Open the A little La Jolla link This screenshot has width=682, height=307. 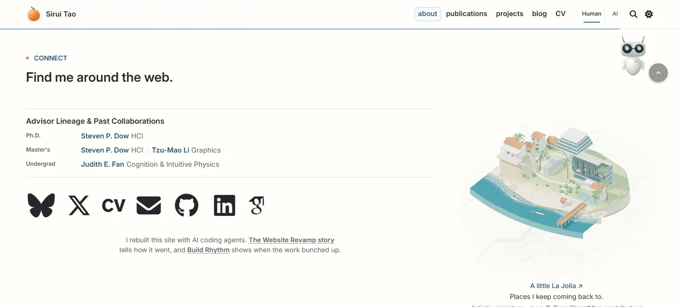[x=556, y=286]
